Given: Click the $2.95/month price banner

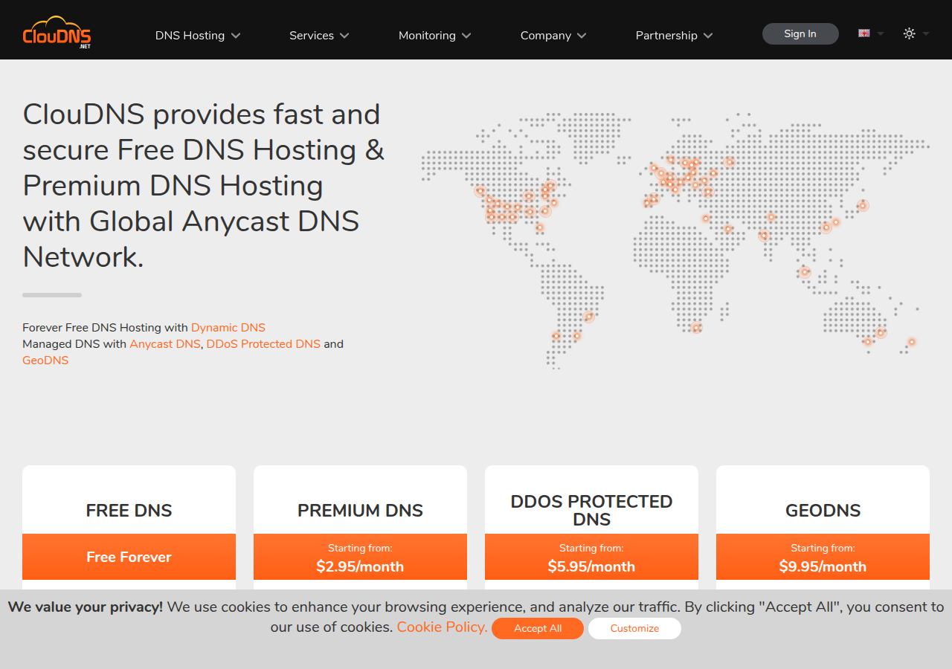Looking at the screenshot, I should tap(360, 557).
